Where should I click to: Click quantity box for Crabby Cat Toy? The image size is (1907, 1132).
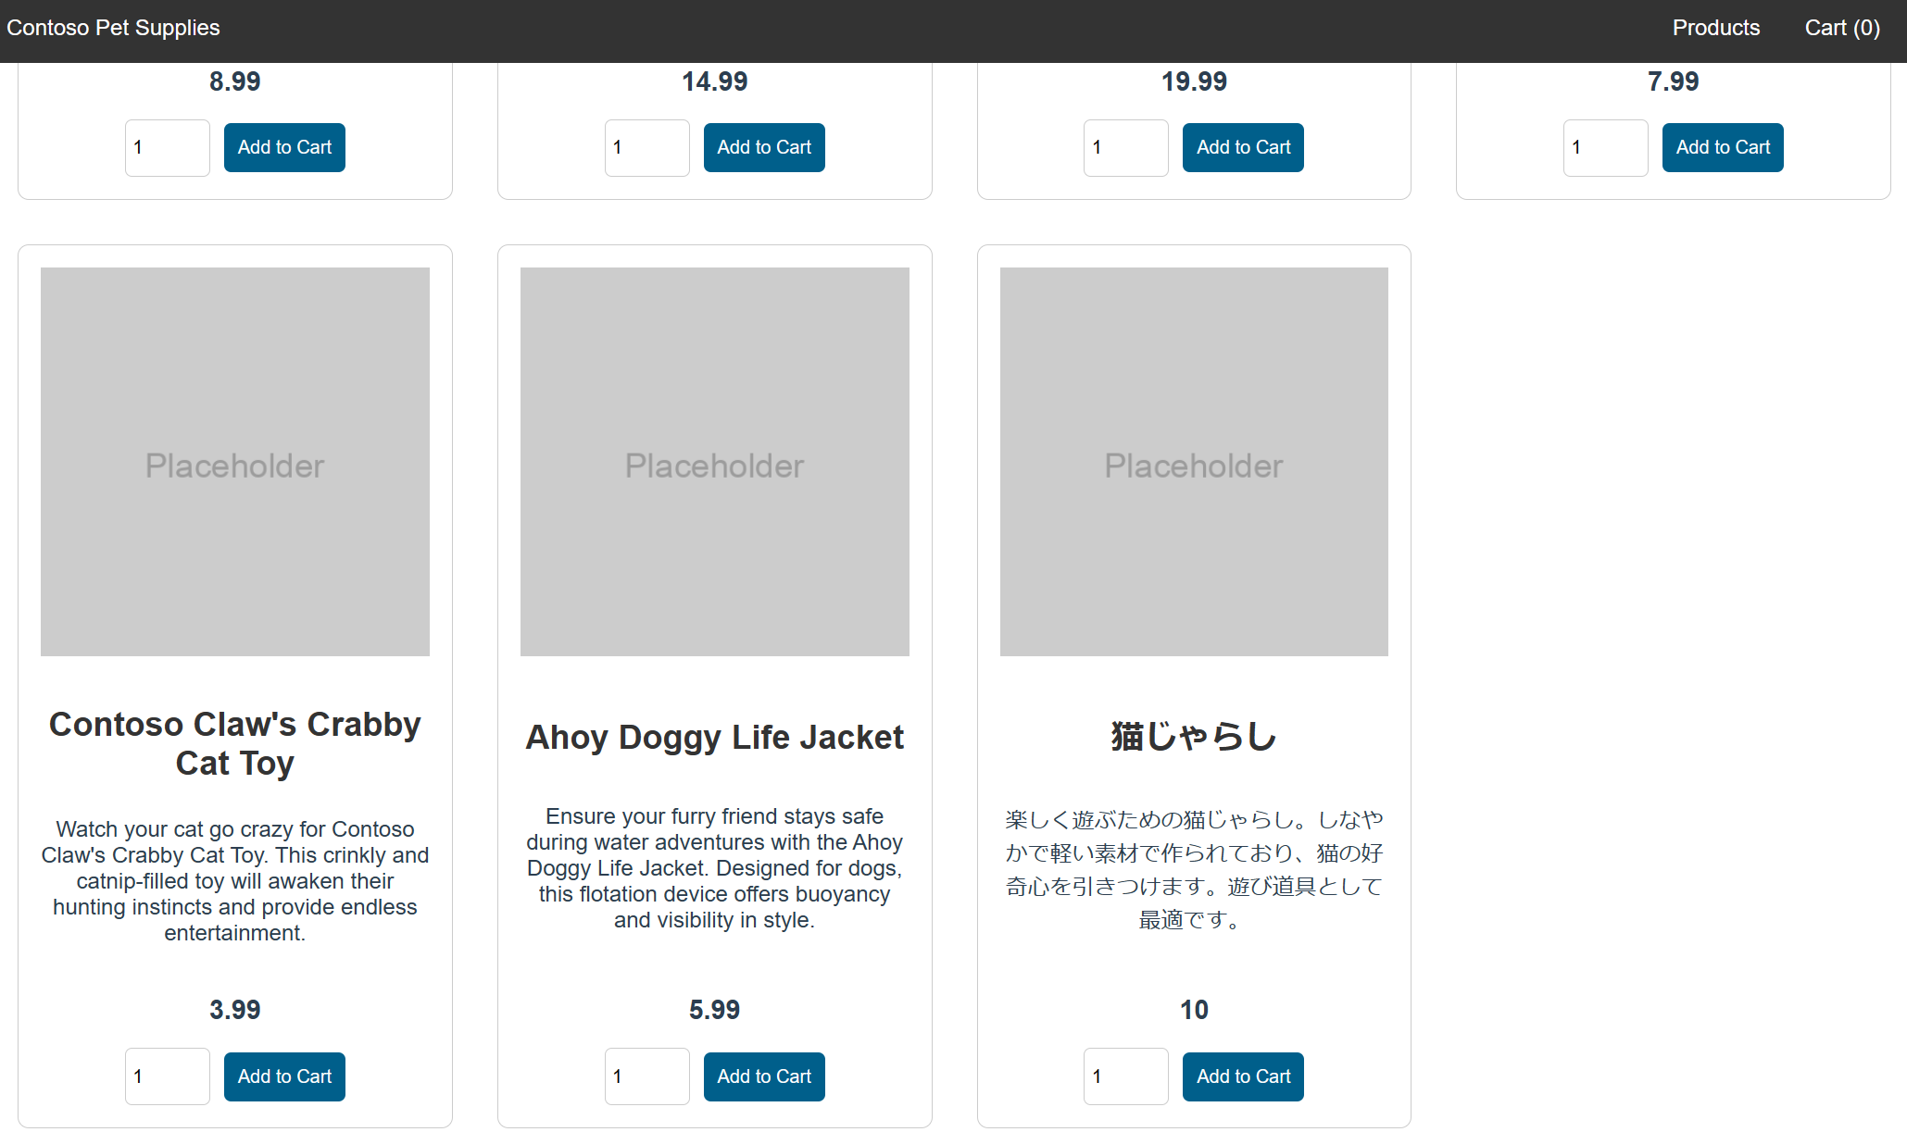(x=168, y=1076)
